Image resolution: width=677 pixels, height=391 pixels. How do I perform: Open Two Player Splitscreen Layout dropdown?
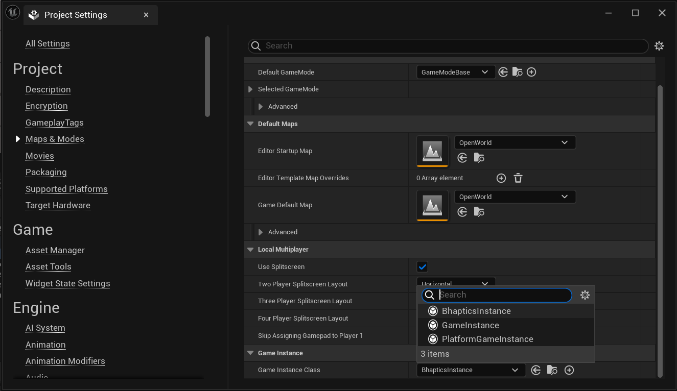tap(456, 282)
